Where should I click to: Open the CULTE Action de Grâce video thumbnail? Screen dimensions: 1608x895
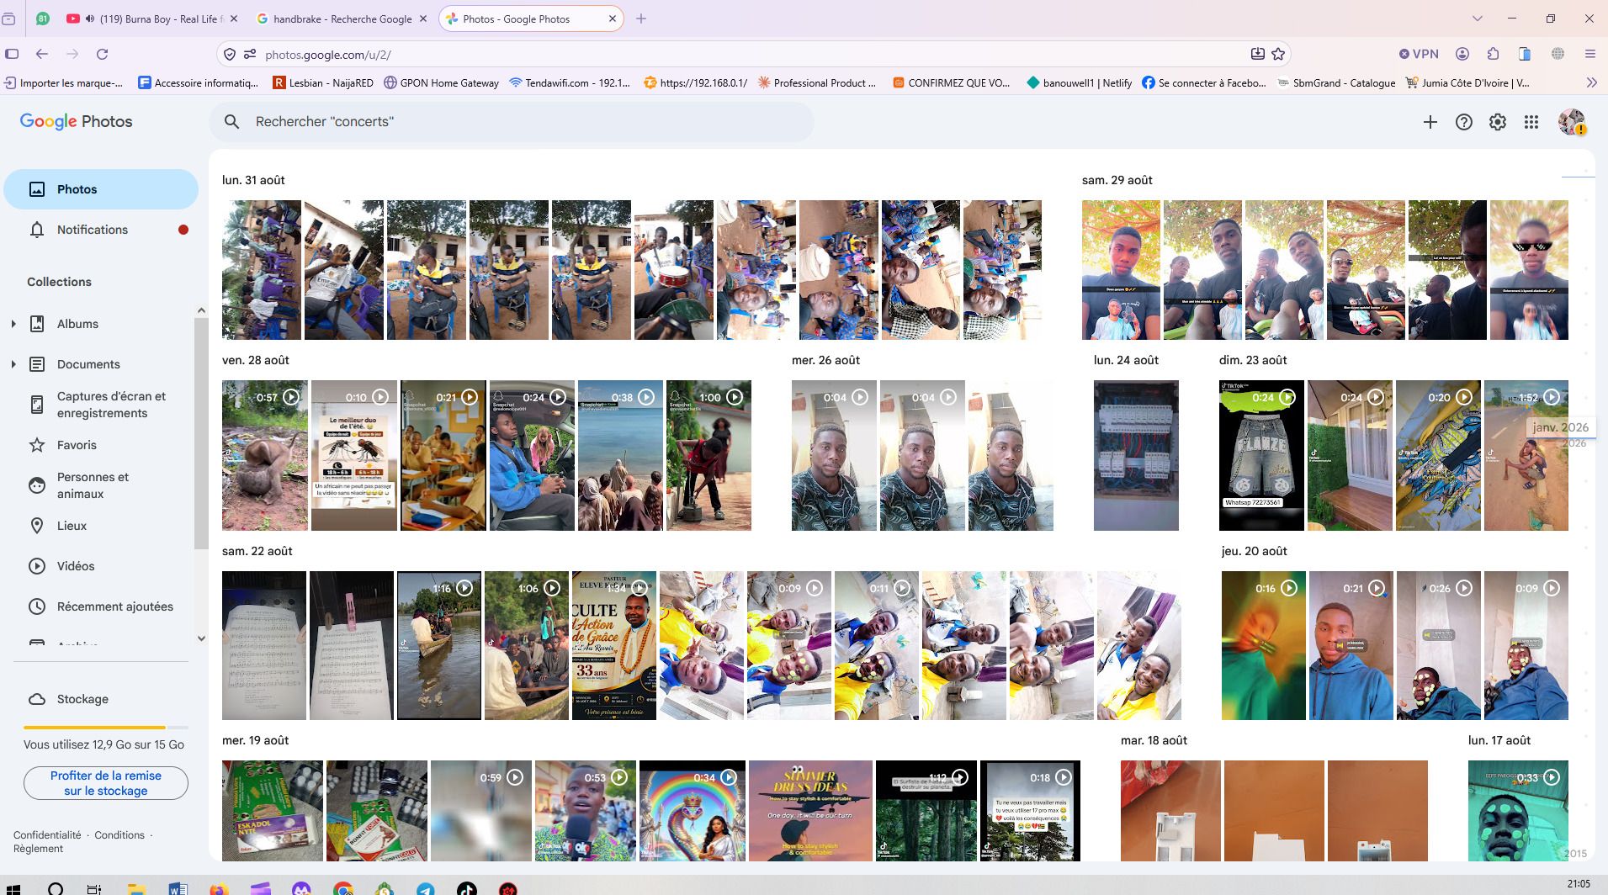point(614,645)
